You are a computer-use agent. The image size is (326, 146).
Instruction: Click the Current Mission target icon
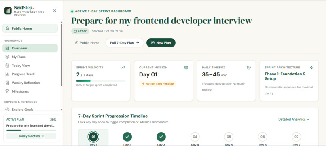(x=186, y=68)
